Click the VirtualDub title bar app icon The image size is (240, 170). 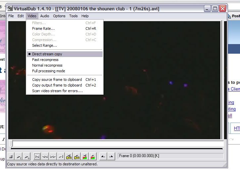(10, 8)
